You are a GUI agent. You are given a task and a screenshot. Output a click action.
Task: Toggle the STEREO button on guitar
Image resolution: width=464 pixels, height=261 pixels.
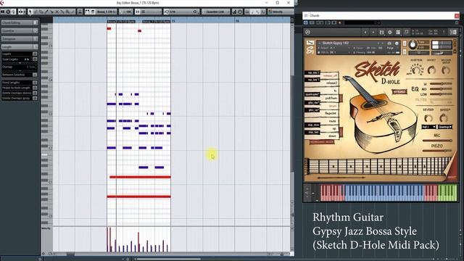[x=399, y=92]
